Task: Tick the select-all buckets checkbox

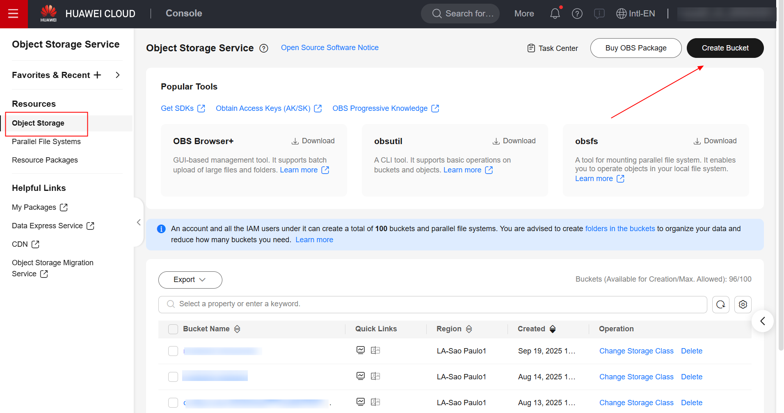Action: click(173, 329)
